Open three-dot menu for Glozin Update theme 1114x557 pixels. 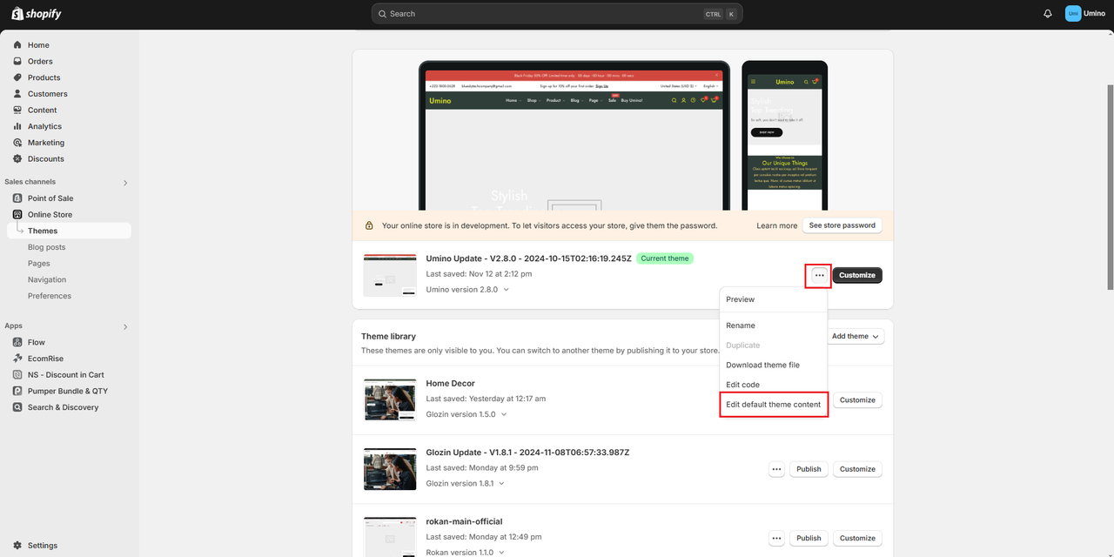pyautogui.click(x=776, y=469)
